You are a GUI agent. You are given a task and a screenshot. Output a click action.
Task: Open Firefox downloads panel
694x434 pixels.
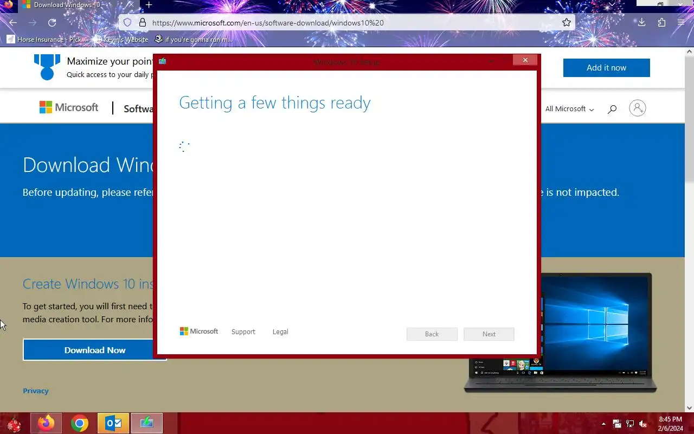[x=641, y=23]
